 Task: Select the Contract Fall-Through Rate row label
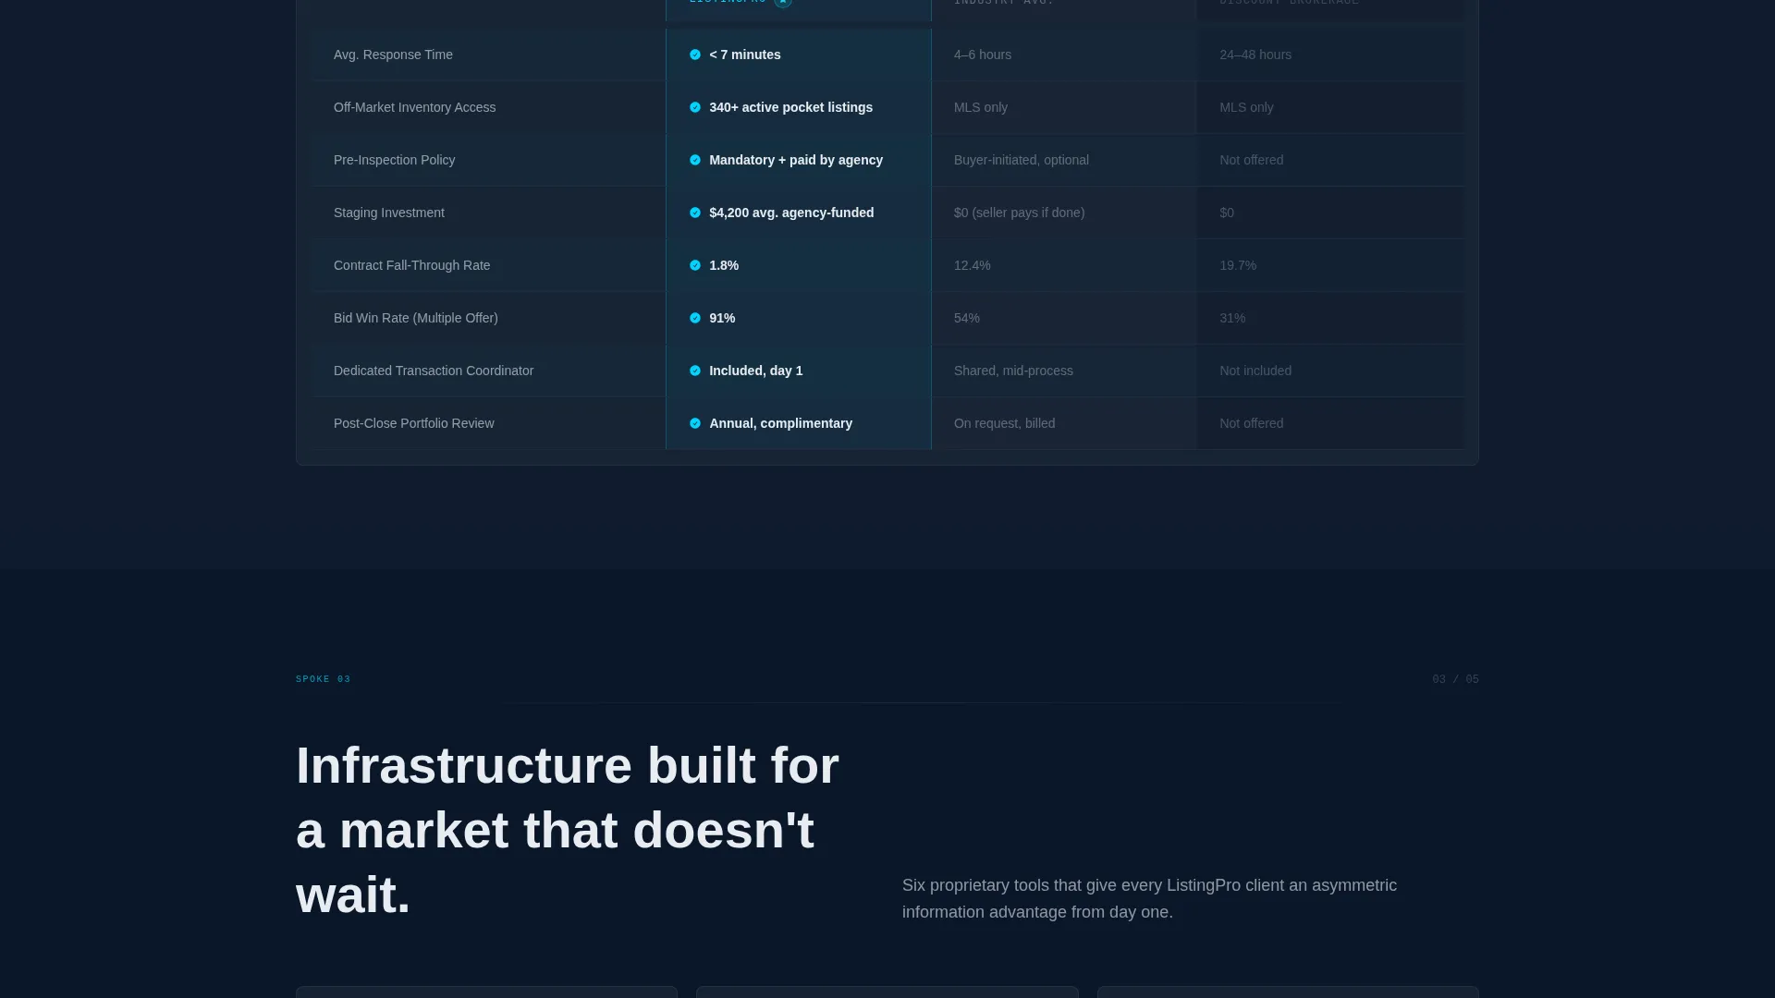[x=411, y=265]
